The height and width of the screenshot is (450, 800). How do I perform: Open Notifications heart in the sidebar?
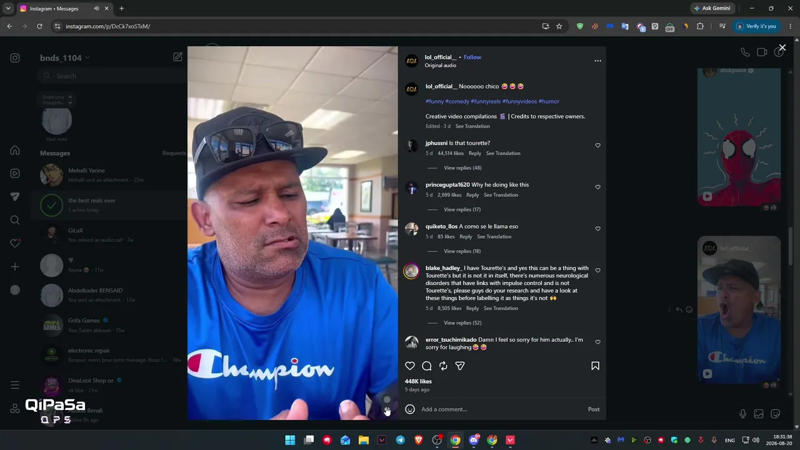[15, 243]
